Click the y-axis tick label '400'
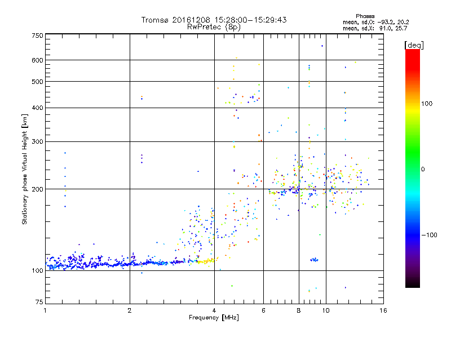 [38, 108]
